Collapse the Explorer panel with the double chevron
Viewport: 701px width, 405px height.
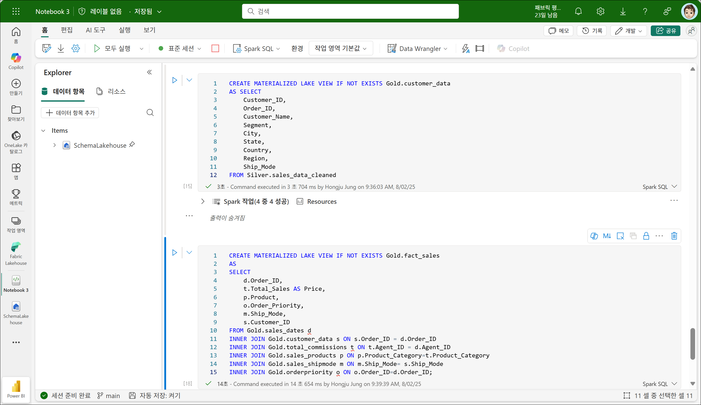click(x=149, y=73)
